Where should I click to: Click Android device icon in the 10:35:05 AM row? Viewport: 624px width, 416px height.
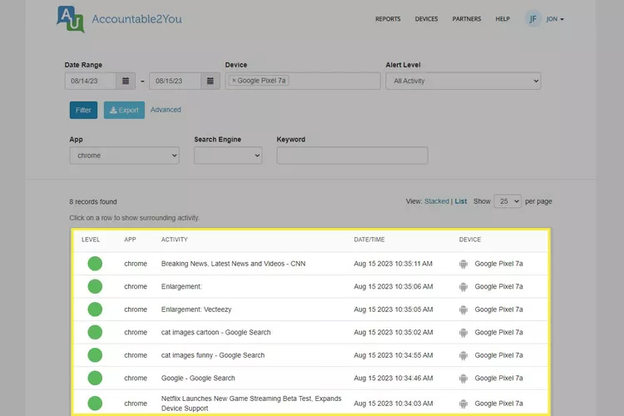(x=463, y=310)
